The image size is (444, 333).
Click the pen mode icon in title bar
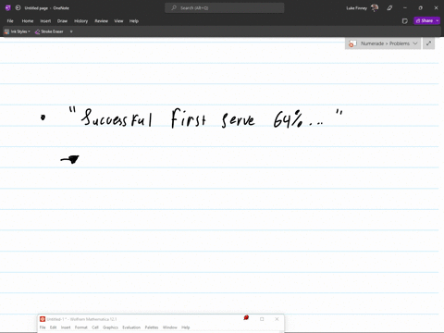[x=389, y=8]
